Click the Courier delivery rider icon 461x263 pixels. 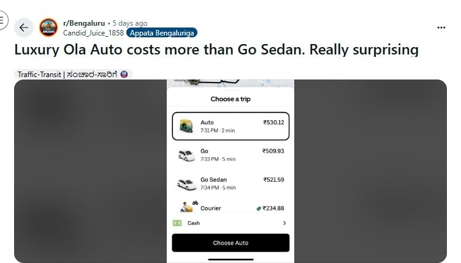(187, 207)
